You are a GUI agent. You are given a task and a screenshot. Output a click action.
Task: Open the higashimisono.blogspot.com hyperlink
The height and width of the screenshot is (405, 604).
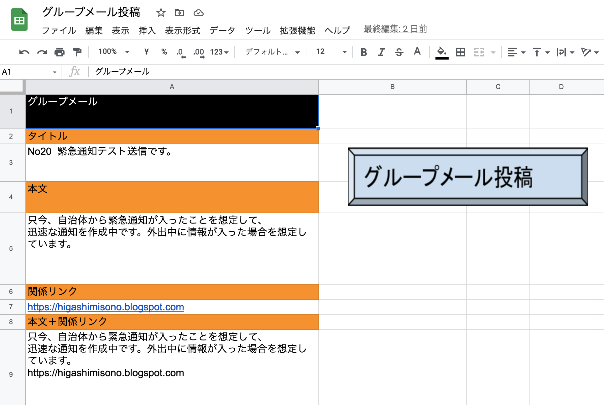click(x=106, y=307)
